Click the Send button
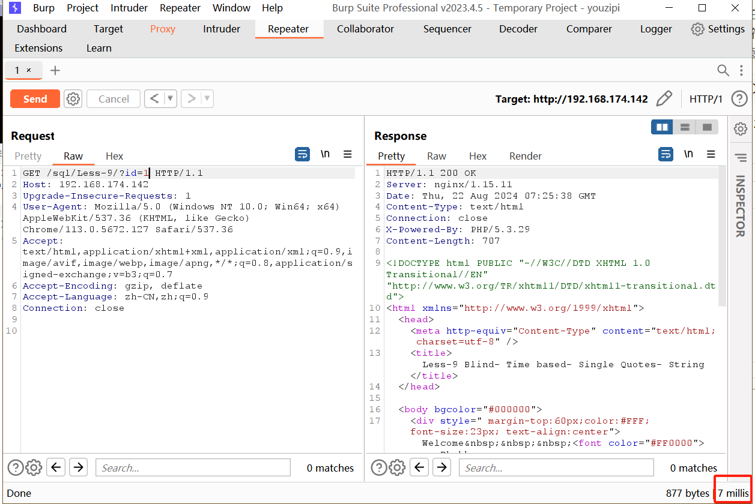755x504 pixels. (35, 99)
